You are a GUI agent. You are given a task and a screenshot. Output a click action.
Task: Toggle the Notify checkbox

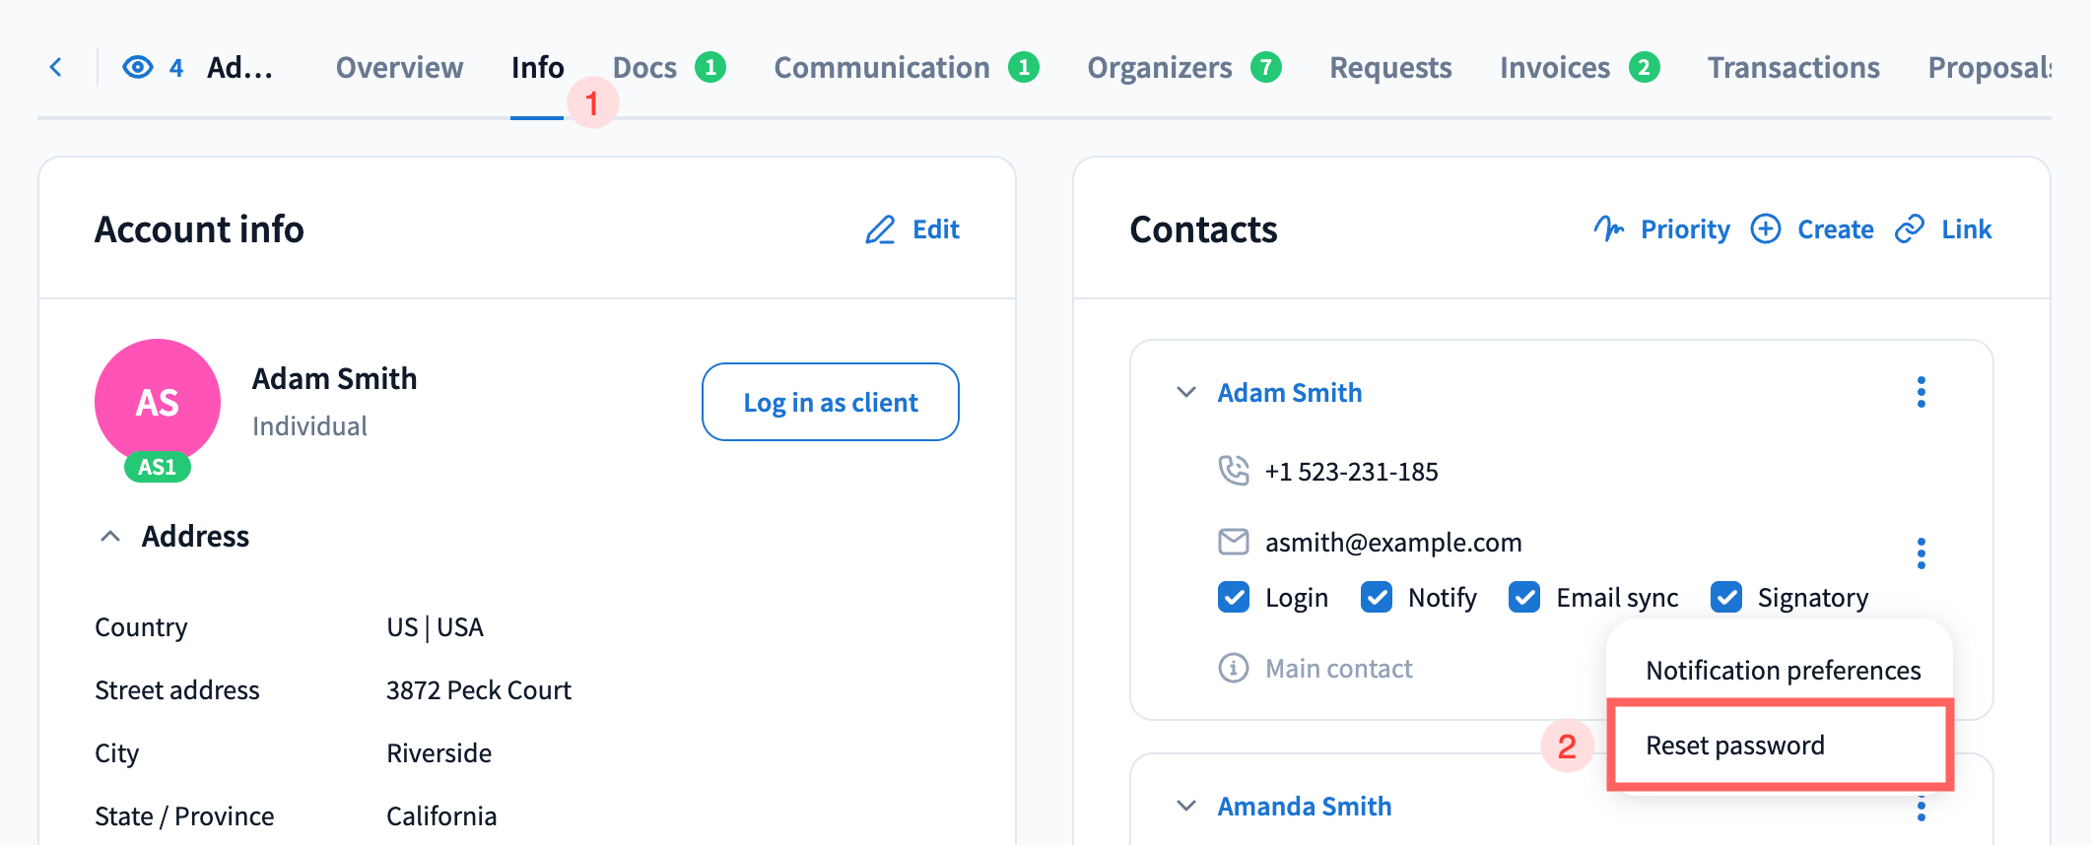[1377, 597]
